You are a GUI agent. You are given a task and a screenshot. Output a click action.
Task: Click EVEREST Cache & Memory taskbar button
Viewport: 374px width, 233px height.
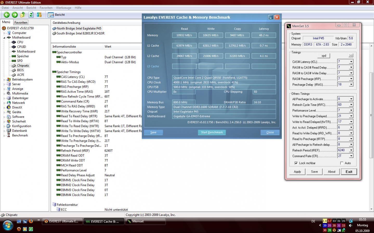[x=104, y=221]
